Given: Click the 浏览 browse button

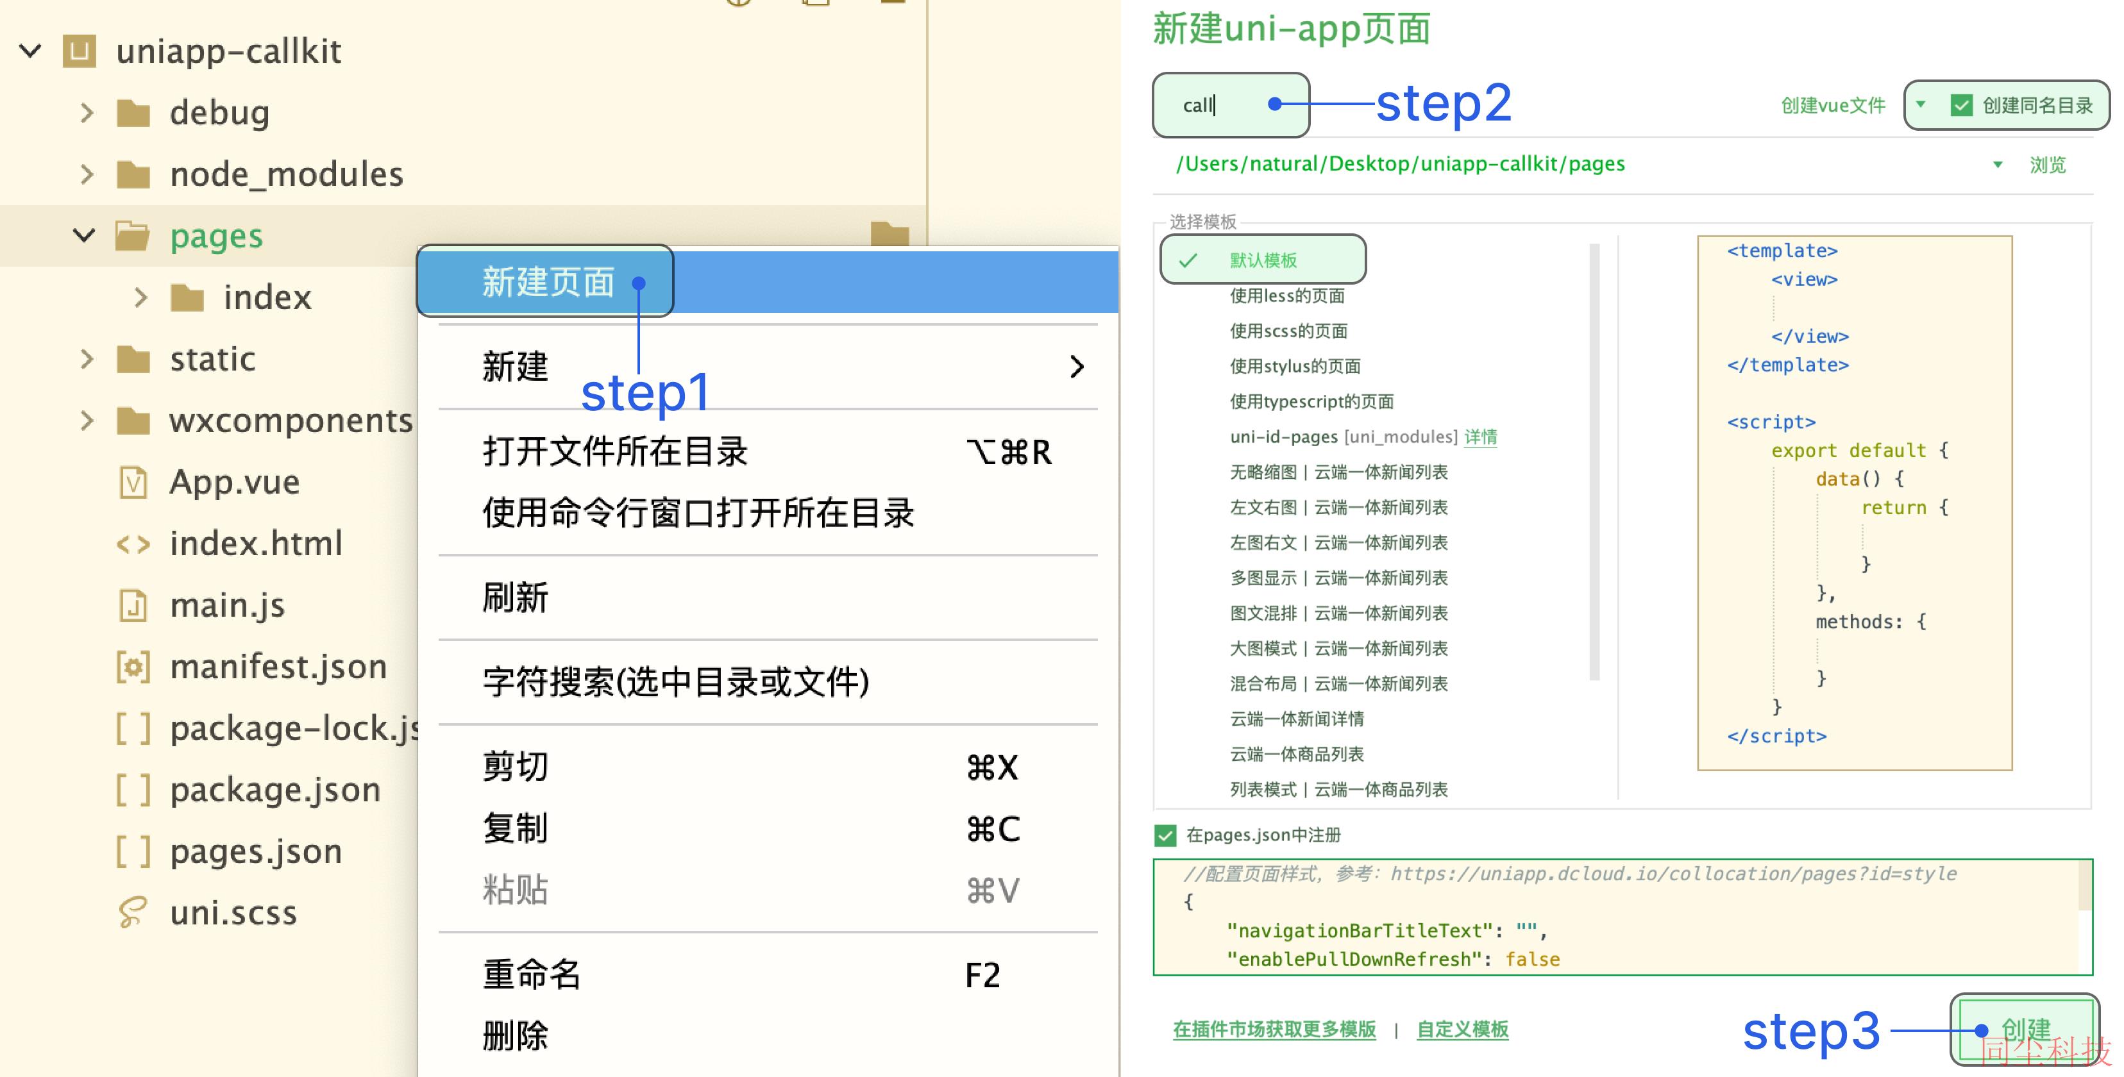Looking at the screenshot, I should tap(2047, 165).
